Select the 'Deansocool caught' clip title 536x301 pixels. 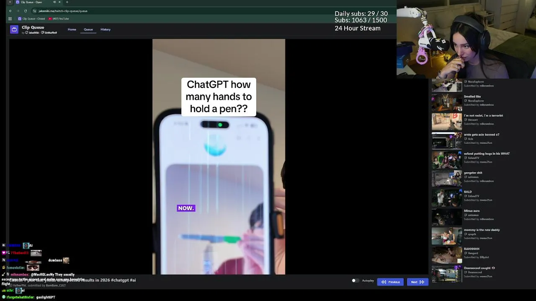click(x=477, y=268)
